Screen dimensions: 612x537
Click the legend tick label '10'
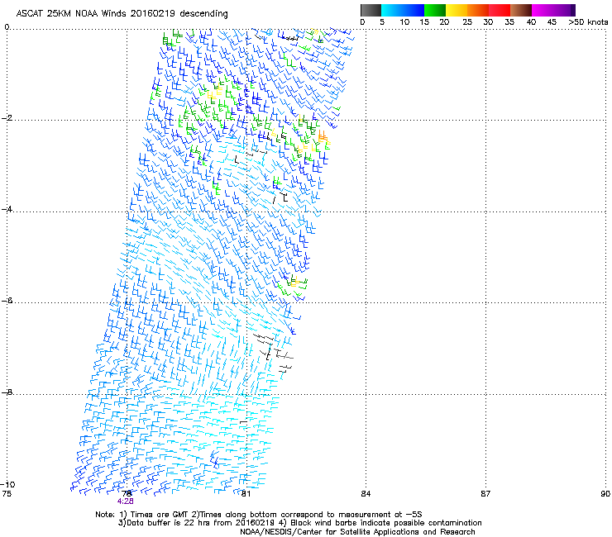click(404, 22)
